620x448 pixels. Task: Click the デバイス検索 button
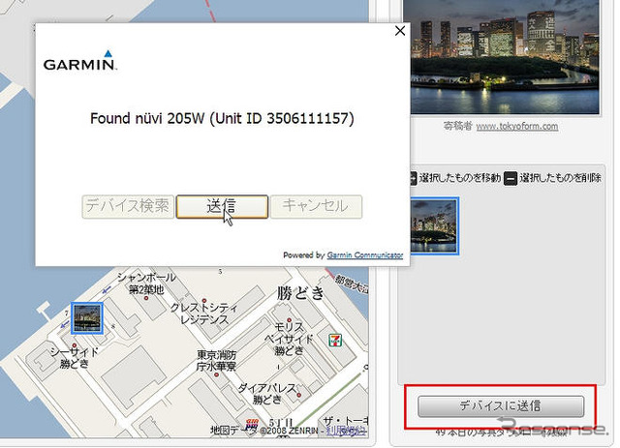tap(128, 206)
